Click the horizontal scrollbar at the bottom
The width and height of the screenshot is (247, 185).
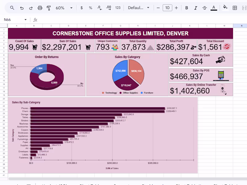coord(128,179)
